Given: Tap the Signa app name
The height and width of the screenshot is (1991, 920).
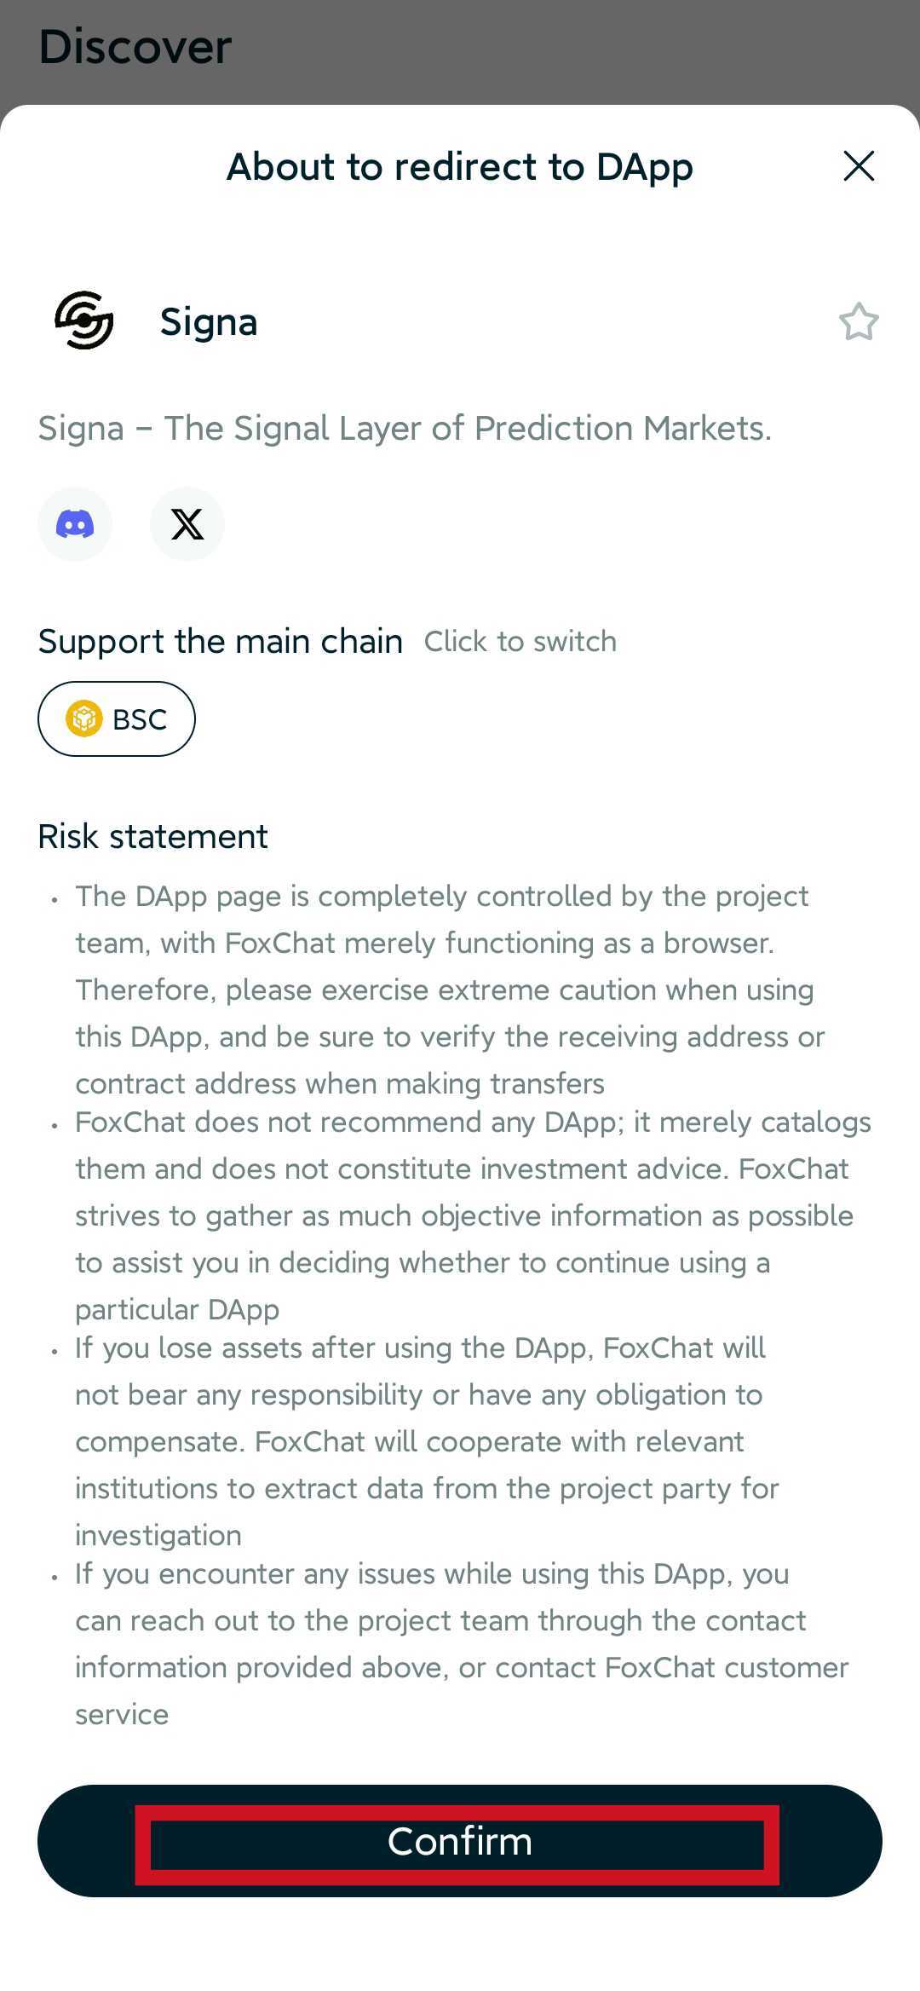Looking at the screenshot, I should coord(209,322).
